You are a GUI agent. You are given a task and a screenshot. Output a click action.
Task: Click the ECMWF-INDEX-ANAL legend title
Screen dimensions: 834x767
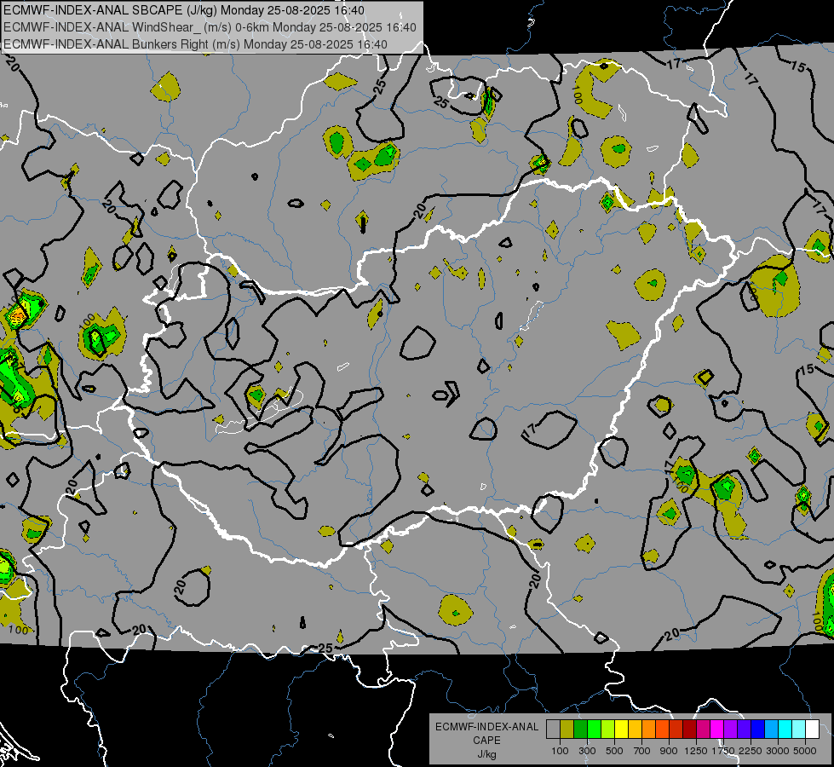[486, 727]
